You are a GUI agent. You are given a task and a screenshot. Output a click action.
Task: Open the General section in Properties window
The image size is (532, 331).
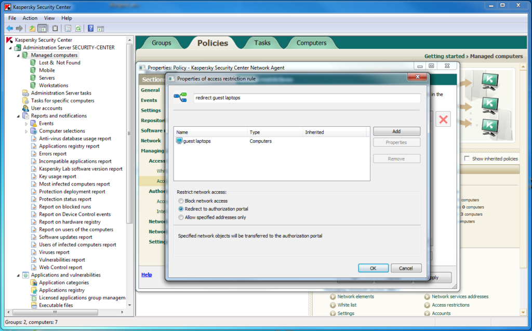[x=150, y=90]
